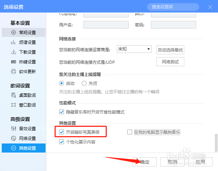
Task: Click the 自动选择最优 button
Action: (x=170, y=50)
